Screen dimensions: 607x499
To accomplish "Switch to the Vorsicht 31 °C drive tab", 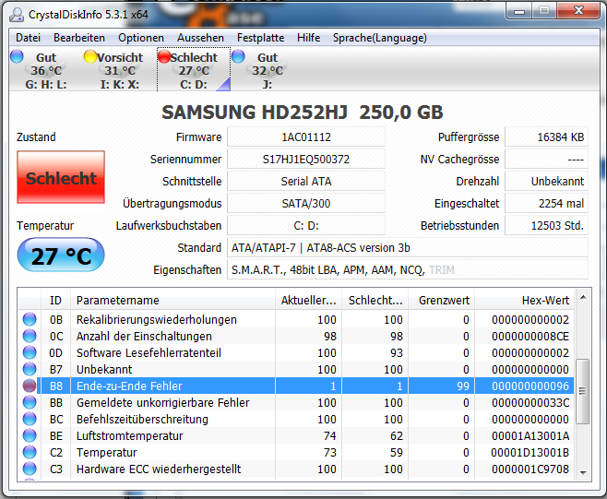I will coord(120,70).
